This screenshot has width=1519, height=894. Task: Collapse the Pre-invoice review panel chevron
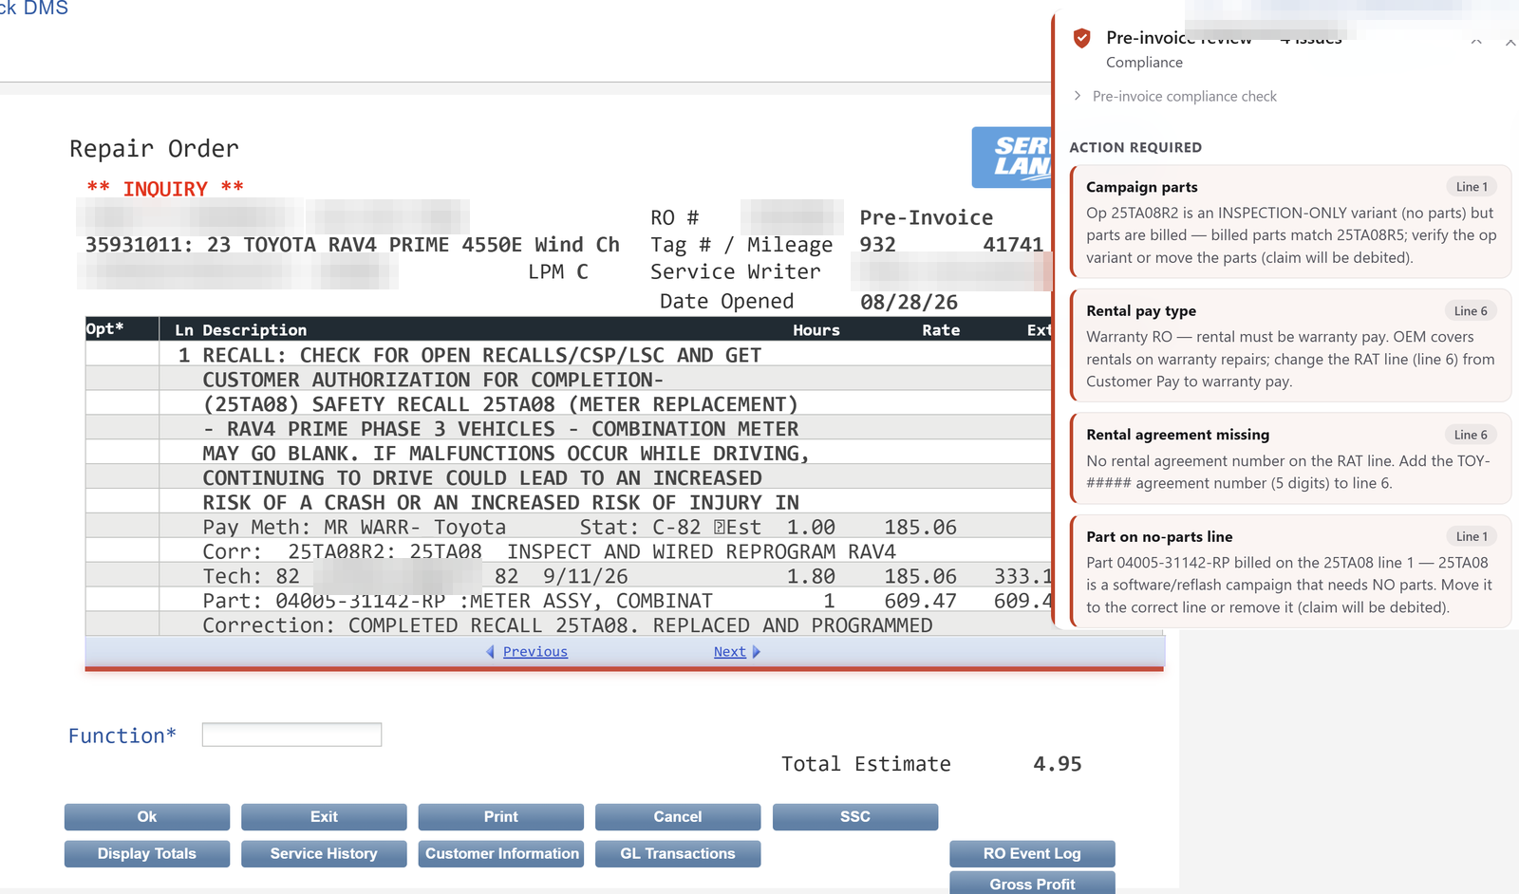(1476, 41)
